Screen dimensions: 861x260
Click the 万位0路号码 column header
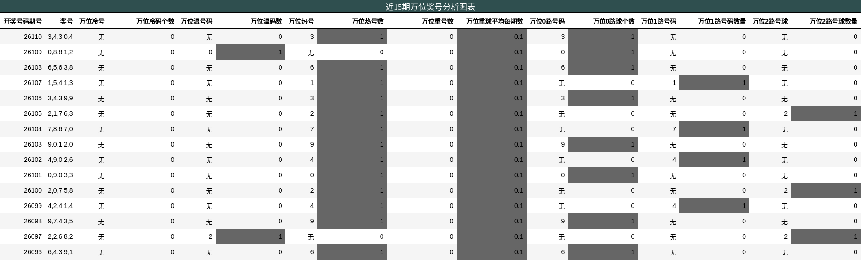(x=547, y=21)
